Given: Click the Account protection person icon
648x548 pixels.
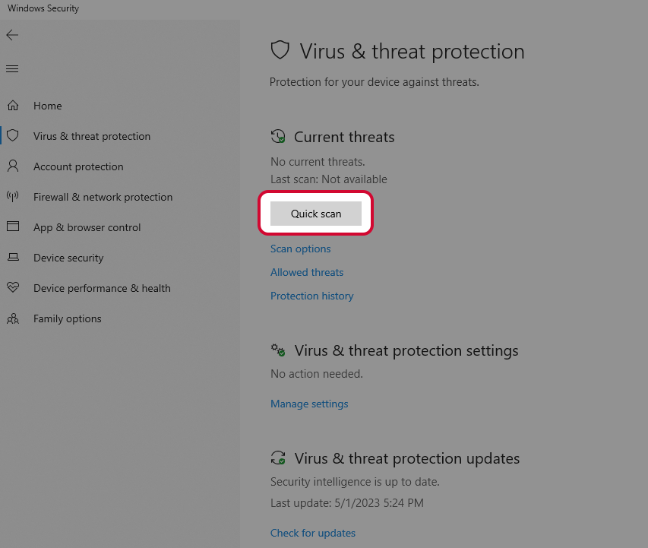Looking at the screenshot, I should click(13, 166).
